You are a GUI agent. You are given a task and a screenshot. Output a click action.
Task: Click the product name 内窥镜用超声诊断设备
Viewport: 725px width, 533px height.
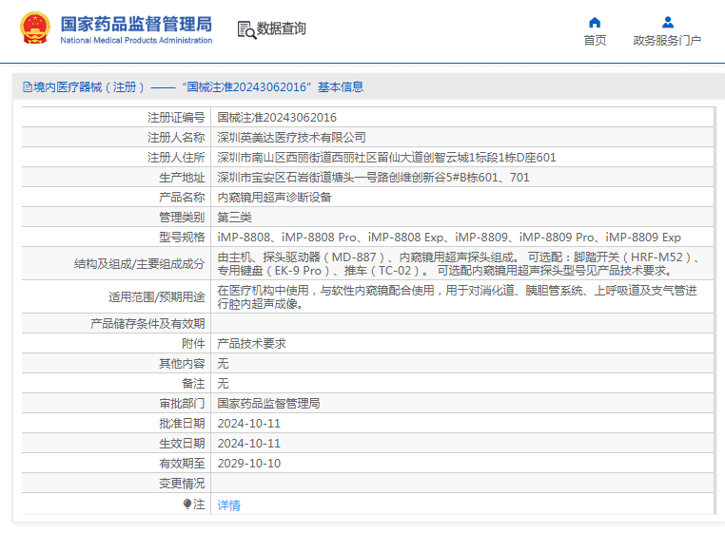pos(275,198)
